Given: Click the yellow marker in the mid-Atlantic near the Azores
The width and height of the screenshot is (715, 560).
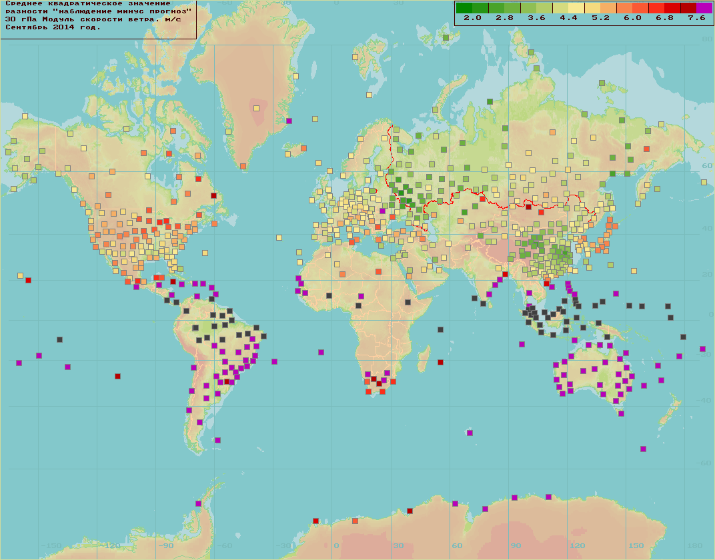Looking at the screenshot, I should [279, 237].
